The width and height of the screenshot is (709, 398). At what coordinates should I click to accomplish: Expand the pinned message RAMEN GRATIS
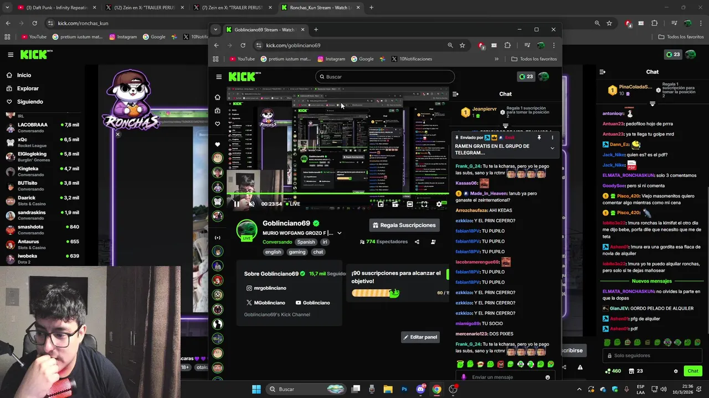point(552,148)
